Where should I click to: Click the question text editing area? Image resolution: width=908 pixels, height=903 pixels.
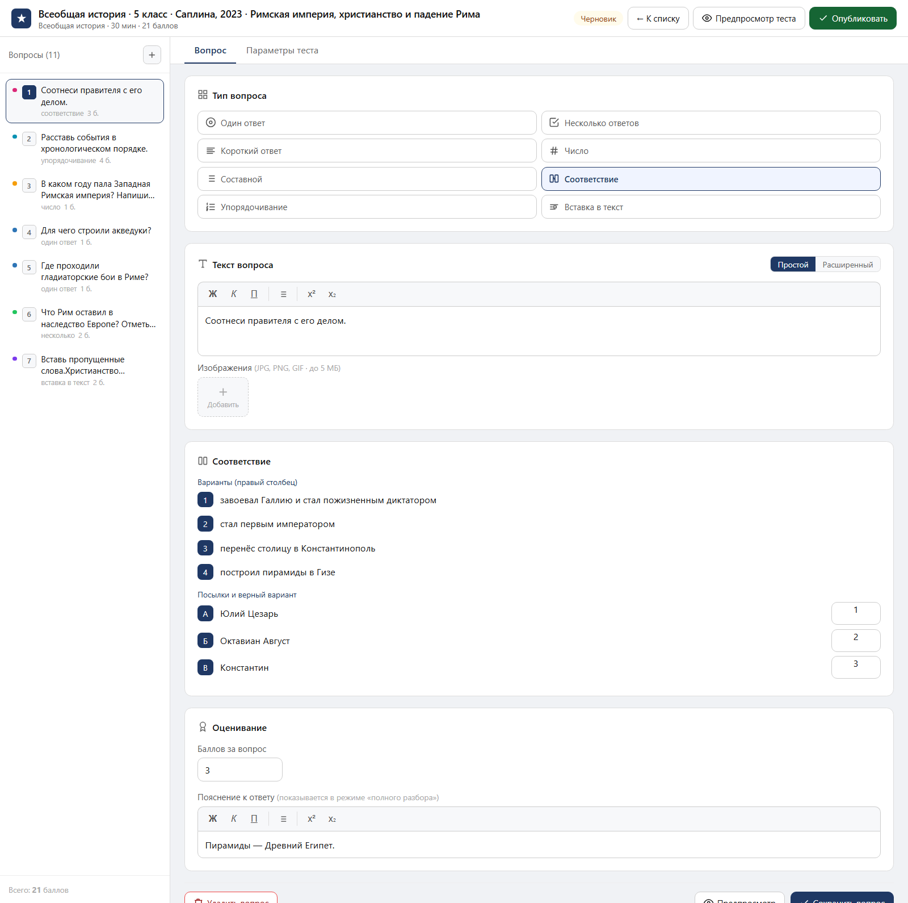point(539,331)
